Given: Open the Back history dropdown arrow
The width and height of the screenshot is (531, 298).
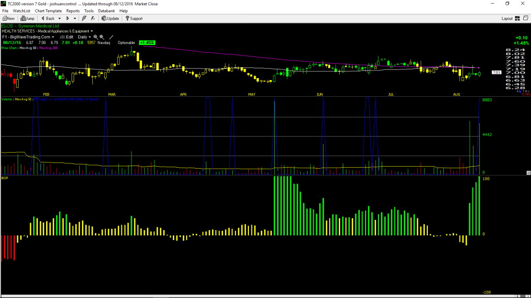Looking at the screenshot, I should [x=60, y=19].
